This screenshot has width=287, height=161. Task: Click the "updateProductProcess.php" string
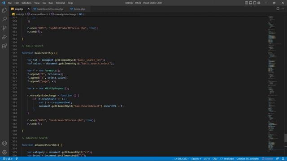point(68,28)
